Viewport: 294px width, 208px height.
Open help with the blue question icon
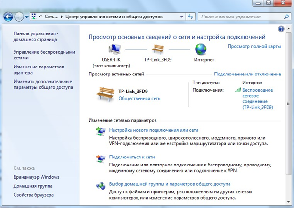click(x=281, y=29)
